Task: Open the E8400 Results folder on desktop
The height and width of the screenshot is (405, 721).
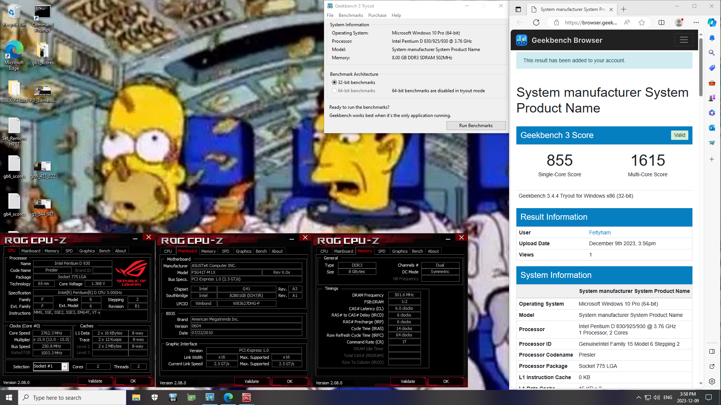Action: tap(14, 91)
